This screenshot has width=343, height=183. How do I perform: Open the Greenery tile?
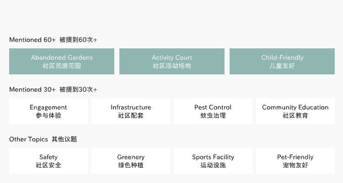[131, 161]
